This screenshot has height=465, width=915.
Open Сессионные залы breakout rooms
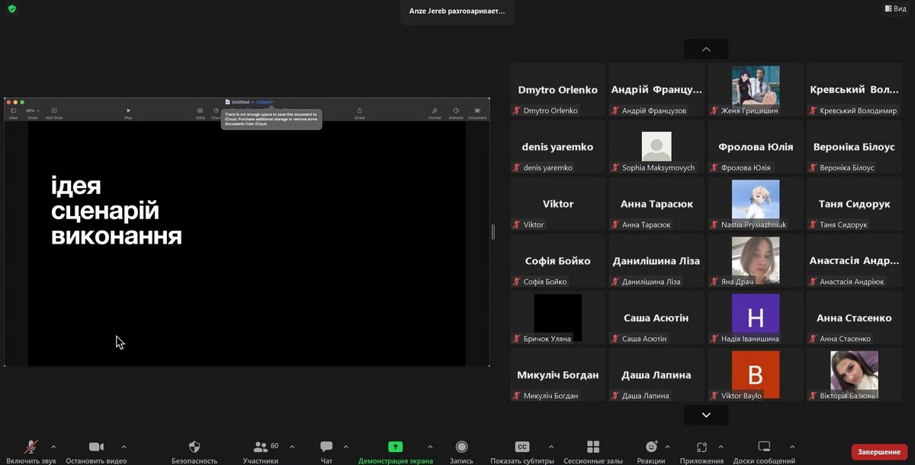(x=593, y=447)
